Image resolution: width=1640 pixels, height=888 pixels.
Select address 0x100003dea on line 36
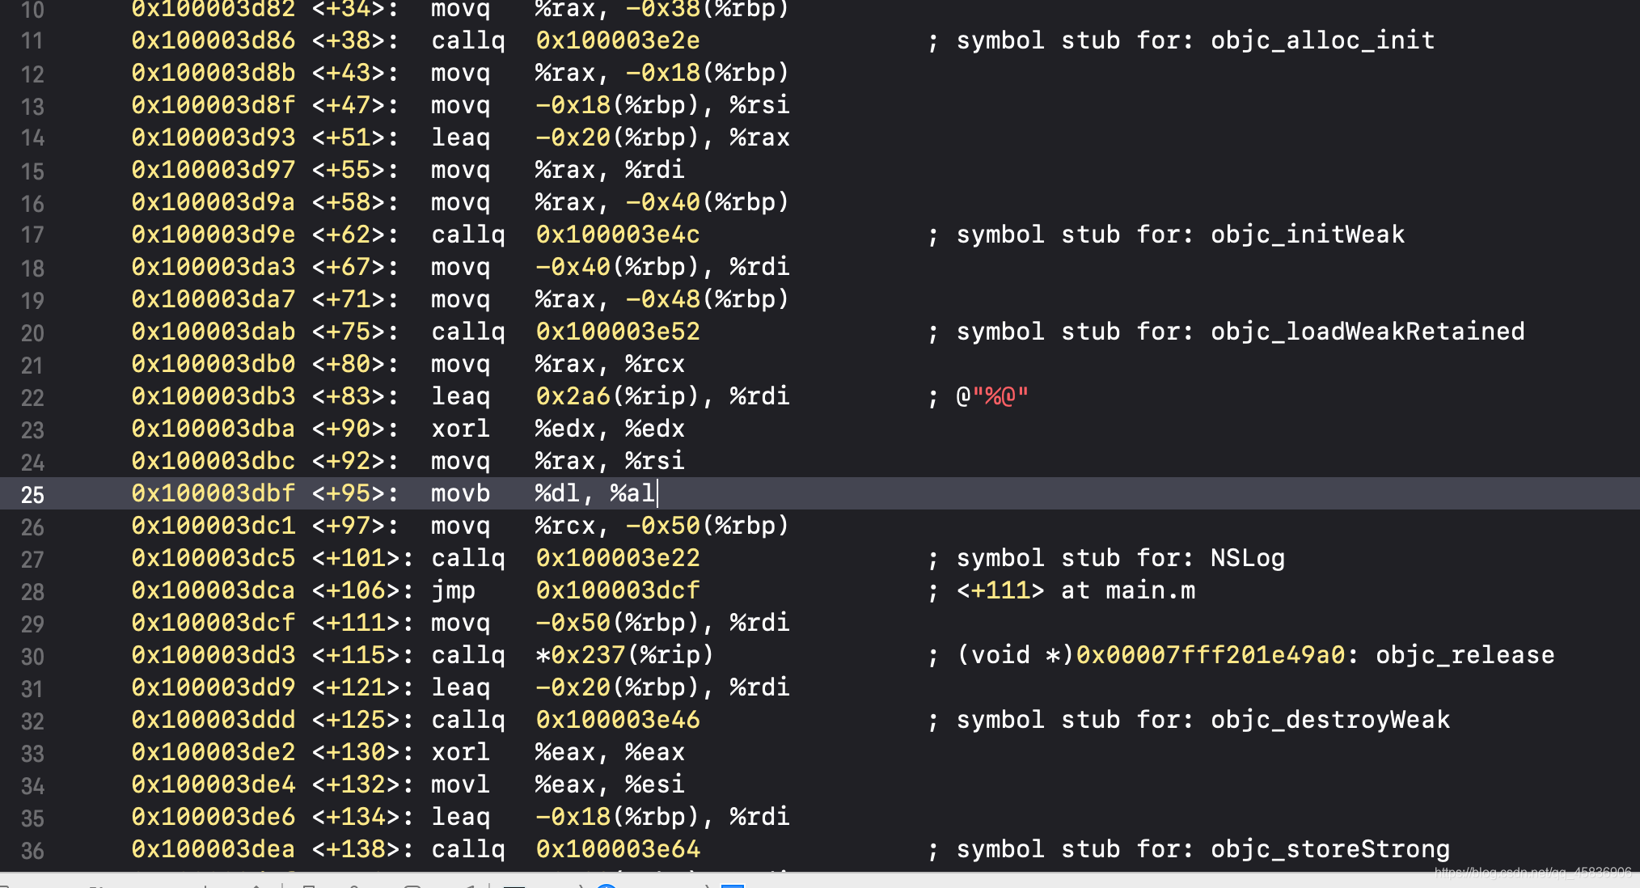coord(213,849)
